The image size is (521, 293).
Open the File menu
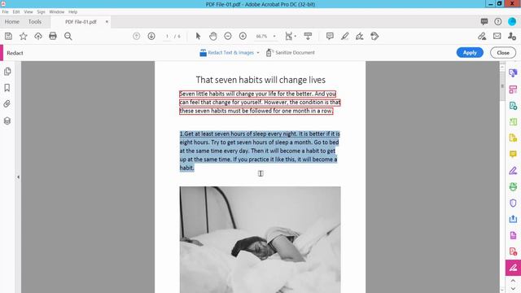tap(6, 11)
